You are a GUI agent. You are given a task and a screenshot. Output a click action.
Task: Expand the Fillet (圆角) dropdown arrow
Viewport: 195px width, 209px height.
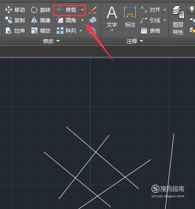82,20
